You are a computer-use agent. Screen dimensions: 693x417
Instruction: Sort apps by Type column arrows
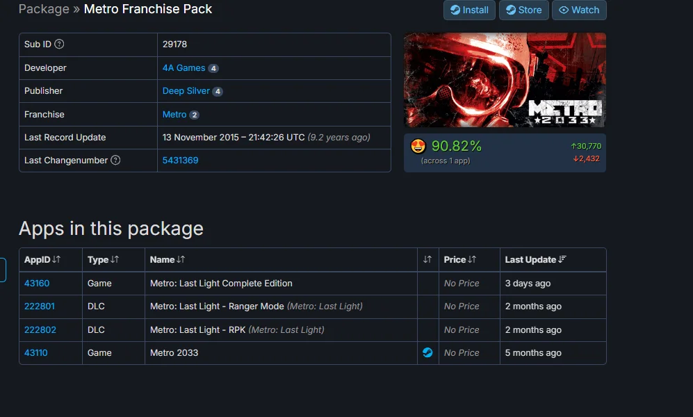tap(115, 260)
